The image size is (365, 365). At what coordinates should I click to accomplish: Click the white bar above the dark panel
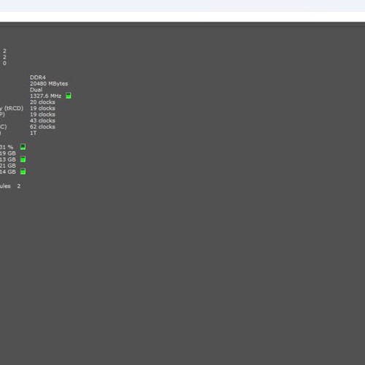pyautogui.click(x=182, y=17)
